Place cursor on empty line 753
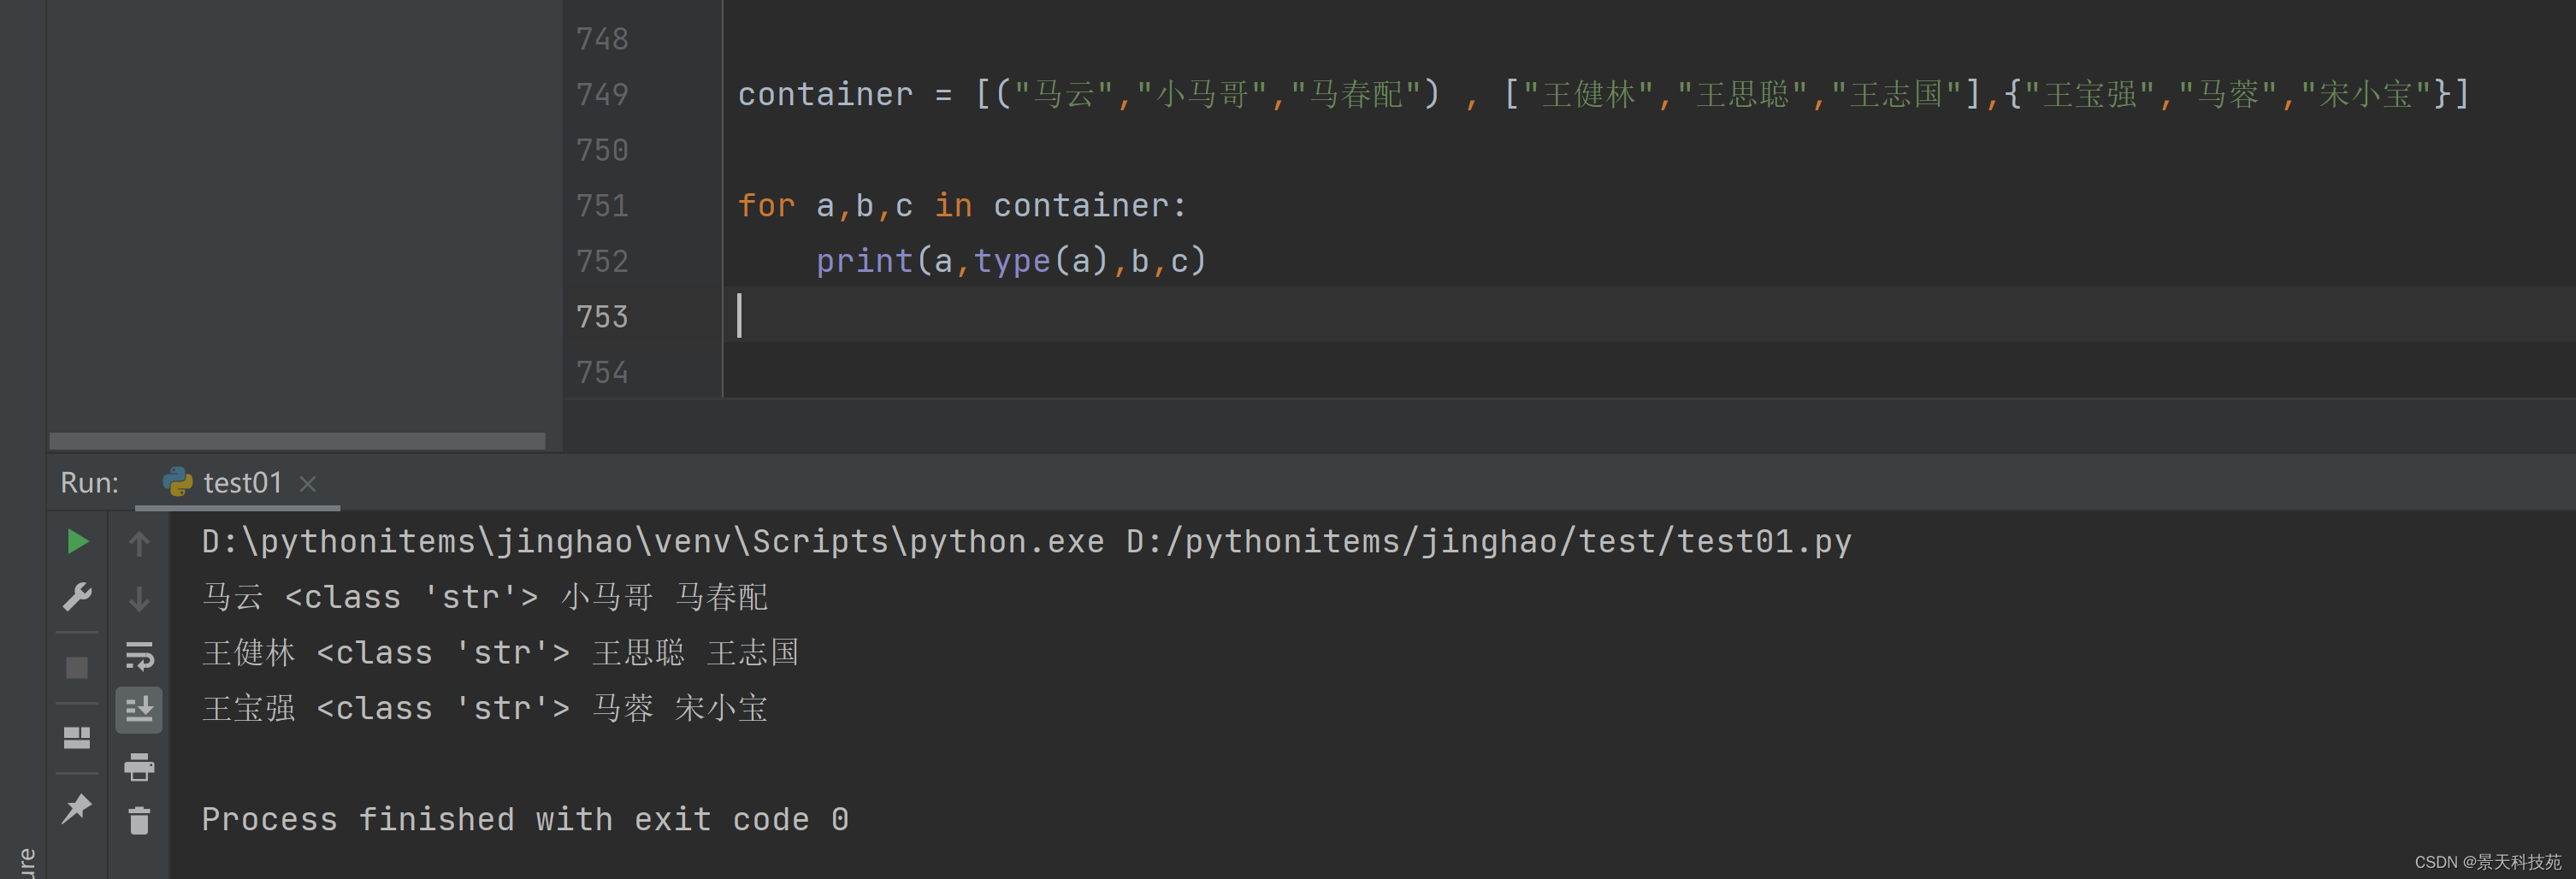 (x=1200, y=317)
